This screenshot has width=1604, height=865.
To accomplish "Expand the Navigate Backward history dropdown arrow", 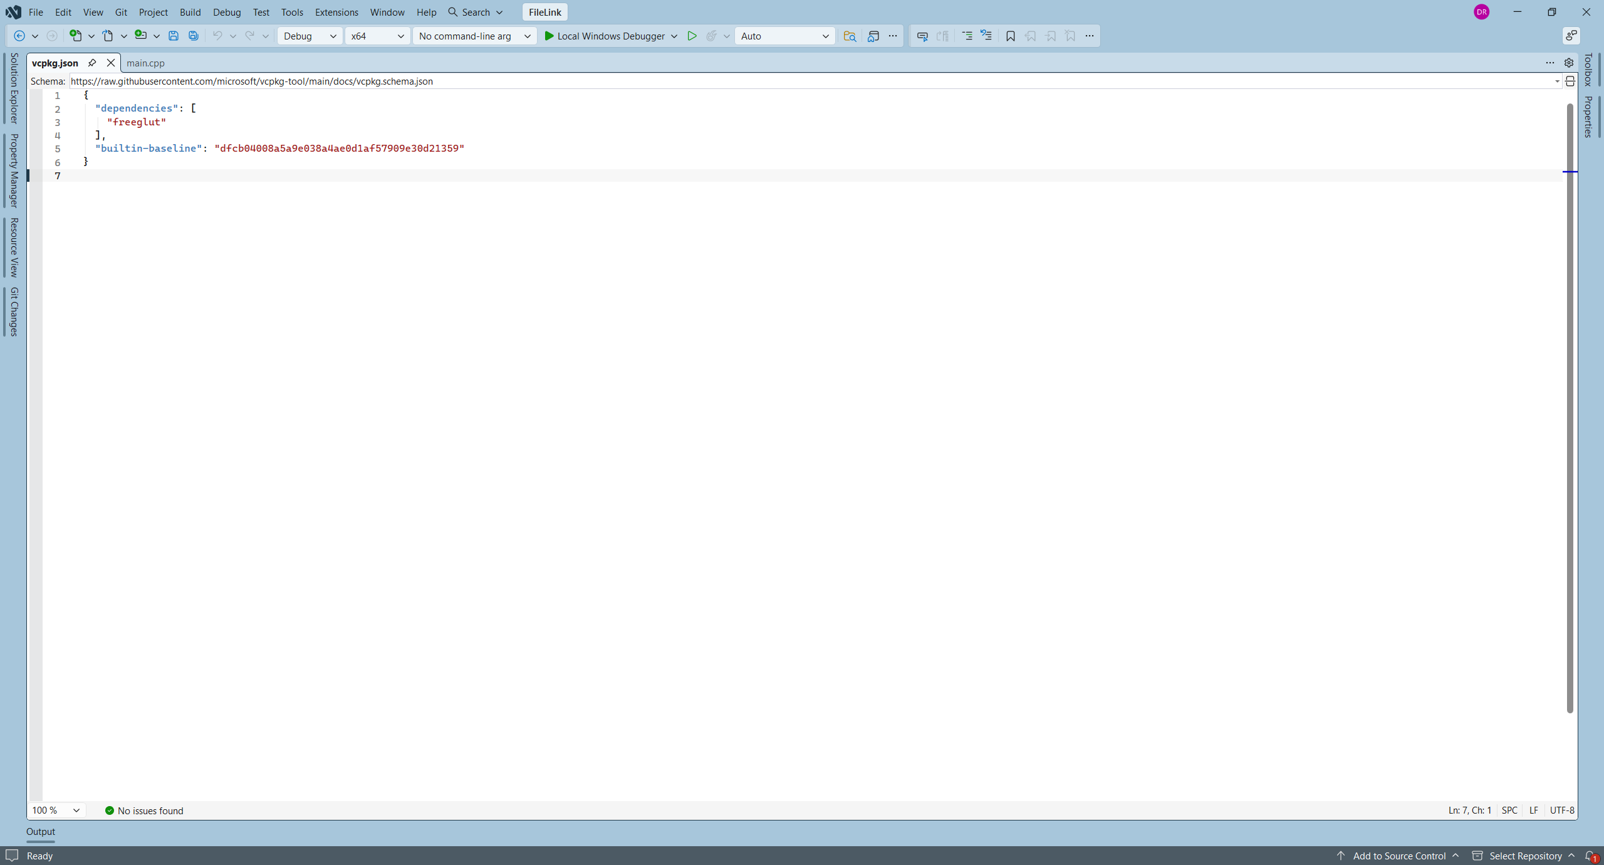I will click(35, 36).
